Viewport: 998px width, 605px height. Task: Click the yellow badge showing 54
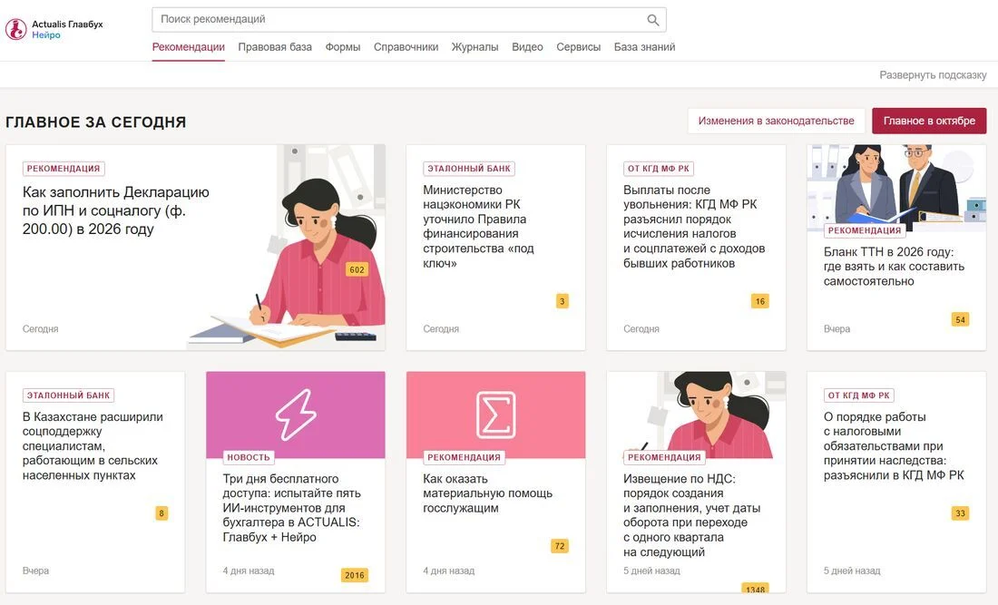961,319
